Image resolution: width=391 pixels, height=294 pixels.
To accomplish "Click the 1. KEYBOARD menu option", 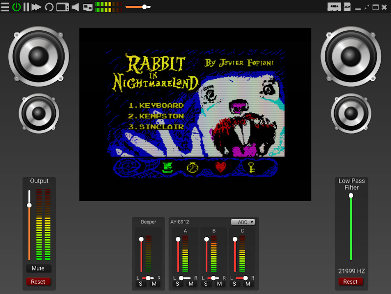I will click(x=156, y=105).
